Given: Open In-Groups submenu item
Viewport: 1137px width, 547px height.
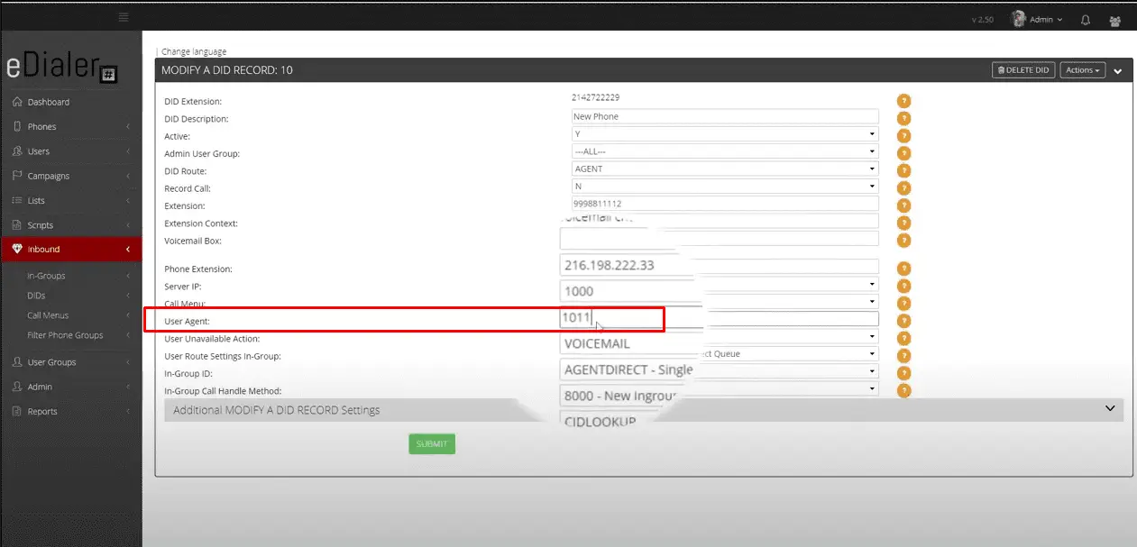Looking at the screenshot, I should pyautogui.click(x=46, y=276).
